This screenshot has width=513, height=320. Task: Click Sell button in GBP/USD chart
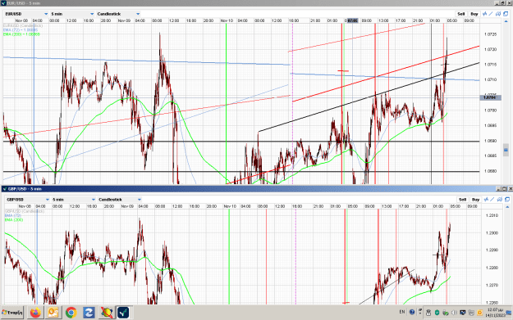click(463, 200)
